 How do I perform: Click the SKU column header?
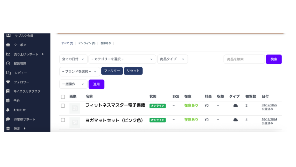click(x=176, y=97)
